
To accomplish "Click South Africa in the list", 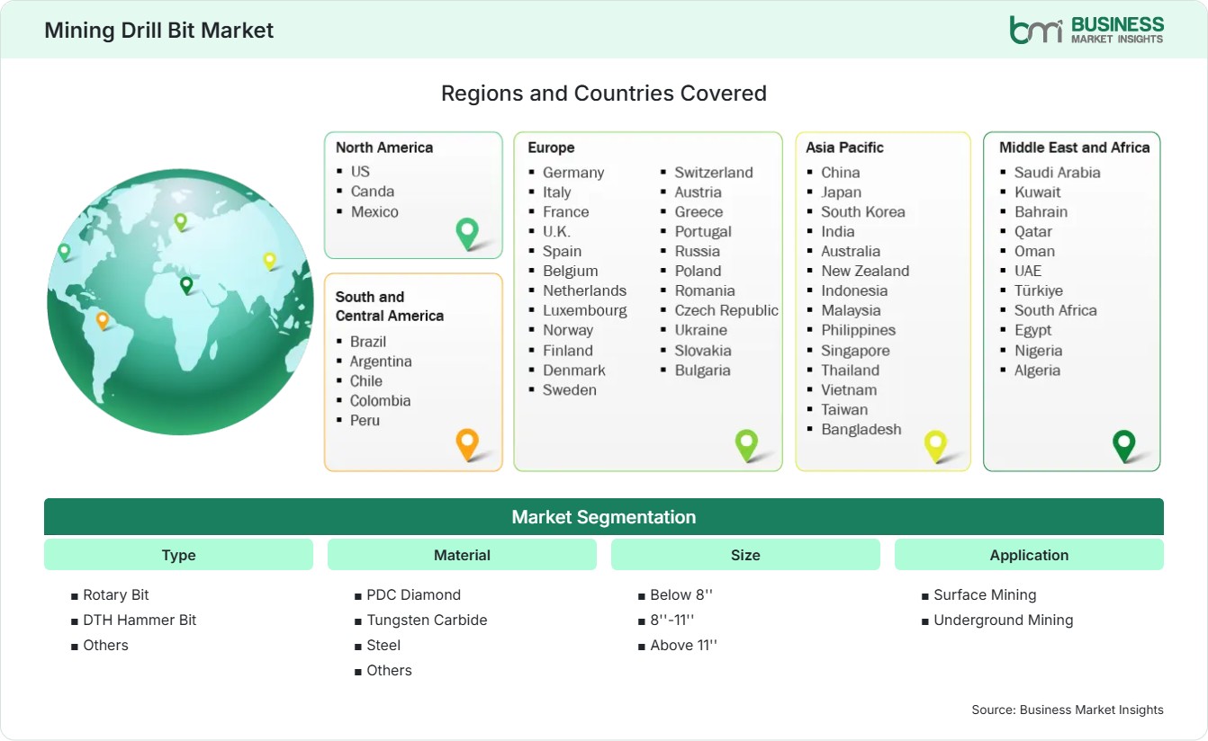I will coord(1056,310).
